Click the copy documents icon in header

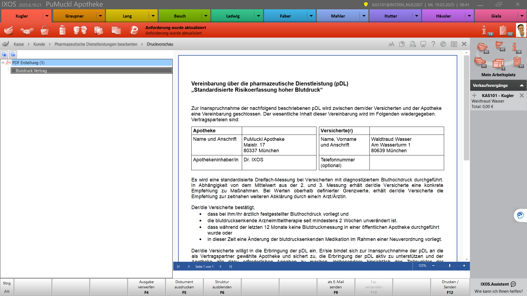[402, 44]
